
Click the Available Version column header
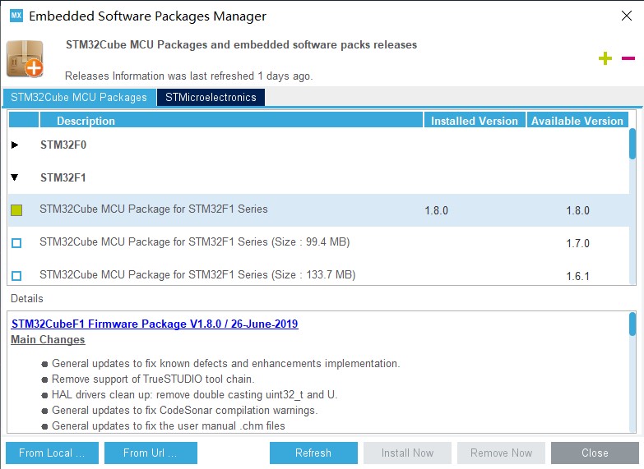577,120
